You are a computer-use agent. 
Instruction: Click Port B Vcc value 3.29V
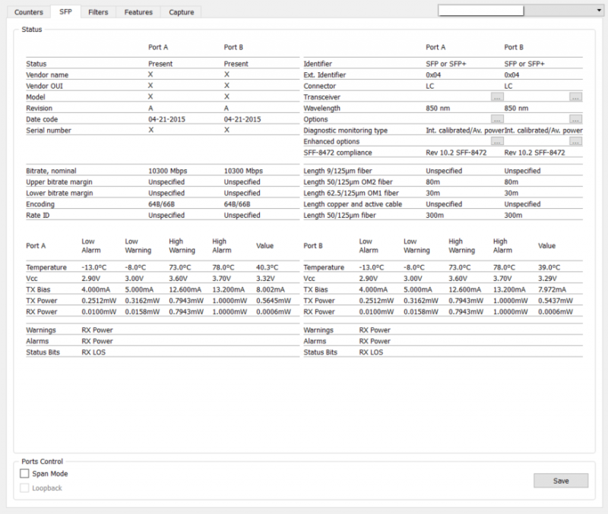pos(547,279)
